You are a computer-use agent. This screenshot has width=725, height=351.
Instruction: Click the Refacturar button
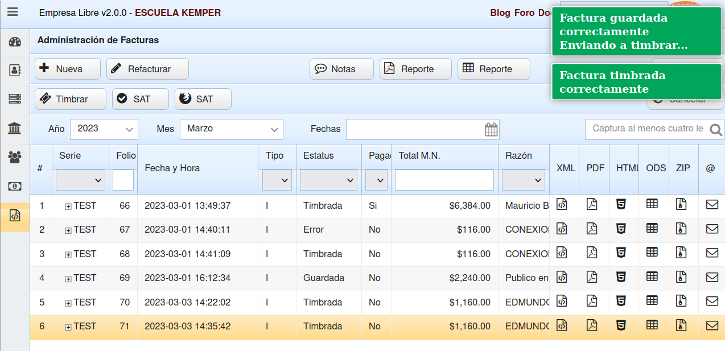click(147, 69)
